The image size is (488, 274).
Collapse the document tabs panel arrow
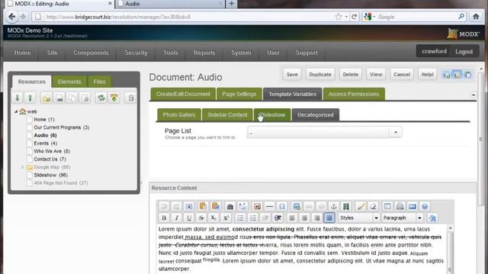pyautogui.click(x=473, y=94)
